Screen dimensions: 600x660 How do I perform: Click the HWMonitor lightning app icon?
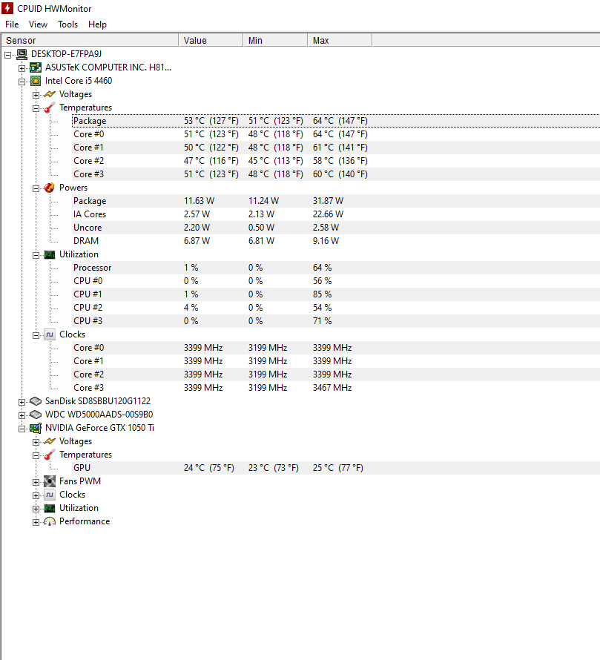click(7, 8)
